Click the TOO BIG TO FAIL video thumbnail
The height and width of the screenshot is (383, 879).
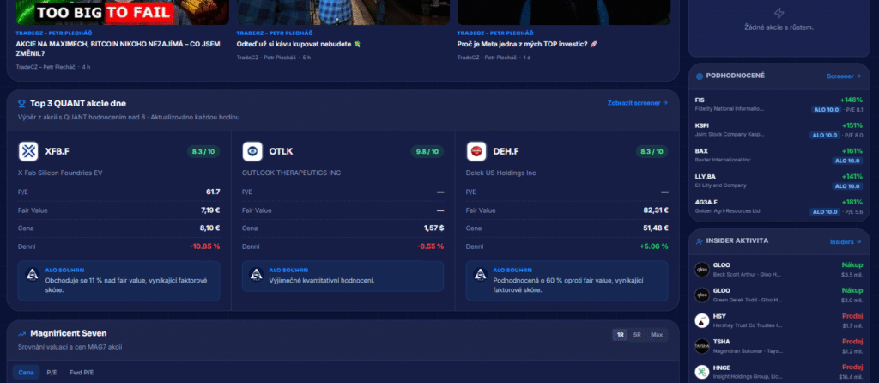click(x=122, y=12)
